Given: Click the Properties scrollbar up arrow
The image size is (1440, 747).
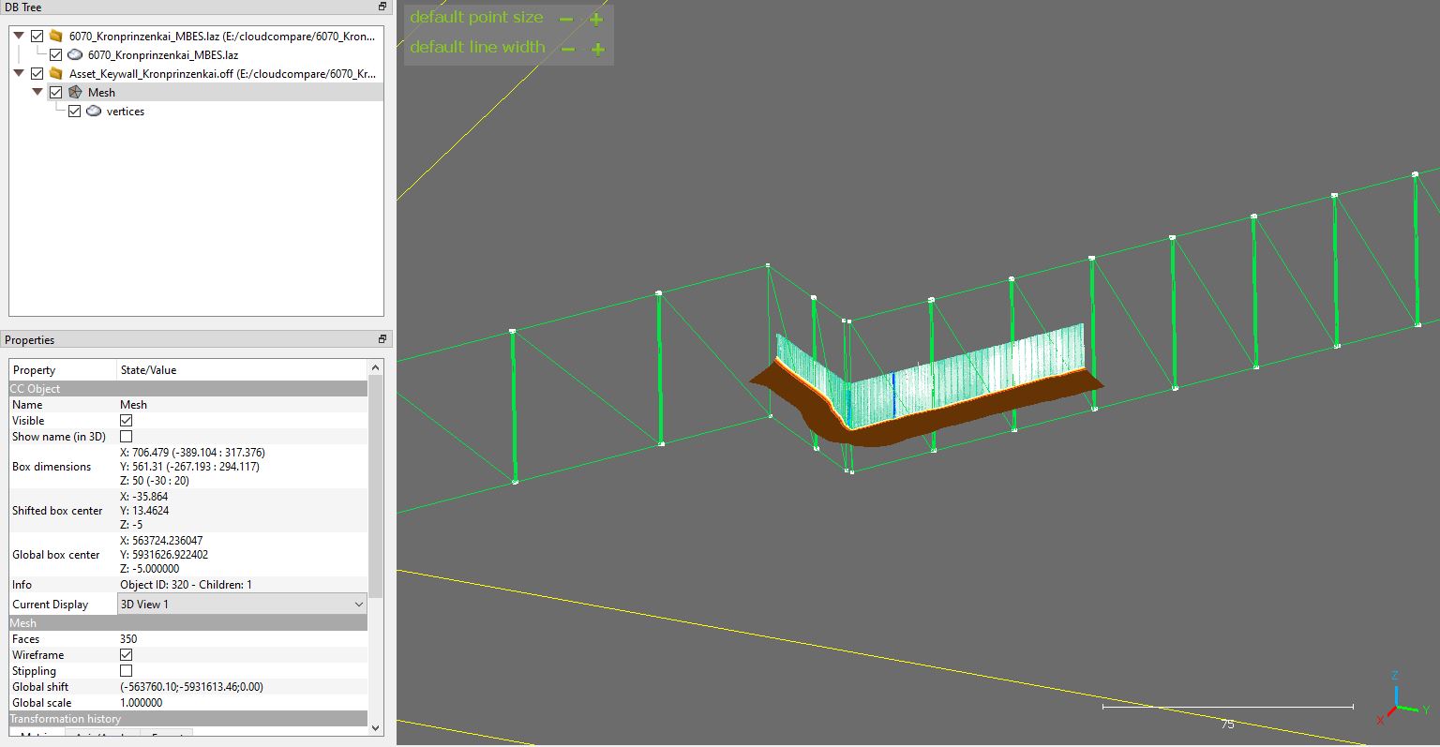Looking at the screenshot, I should pyautogui.click(x=375, y=367).
